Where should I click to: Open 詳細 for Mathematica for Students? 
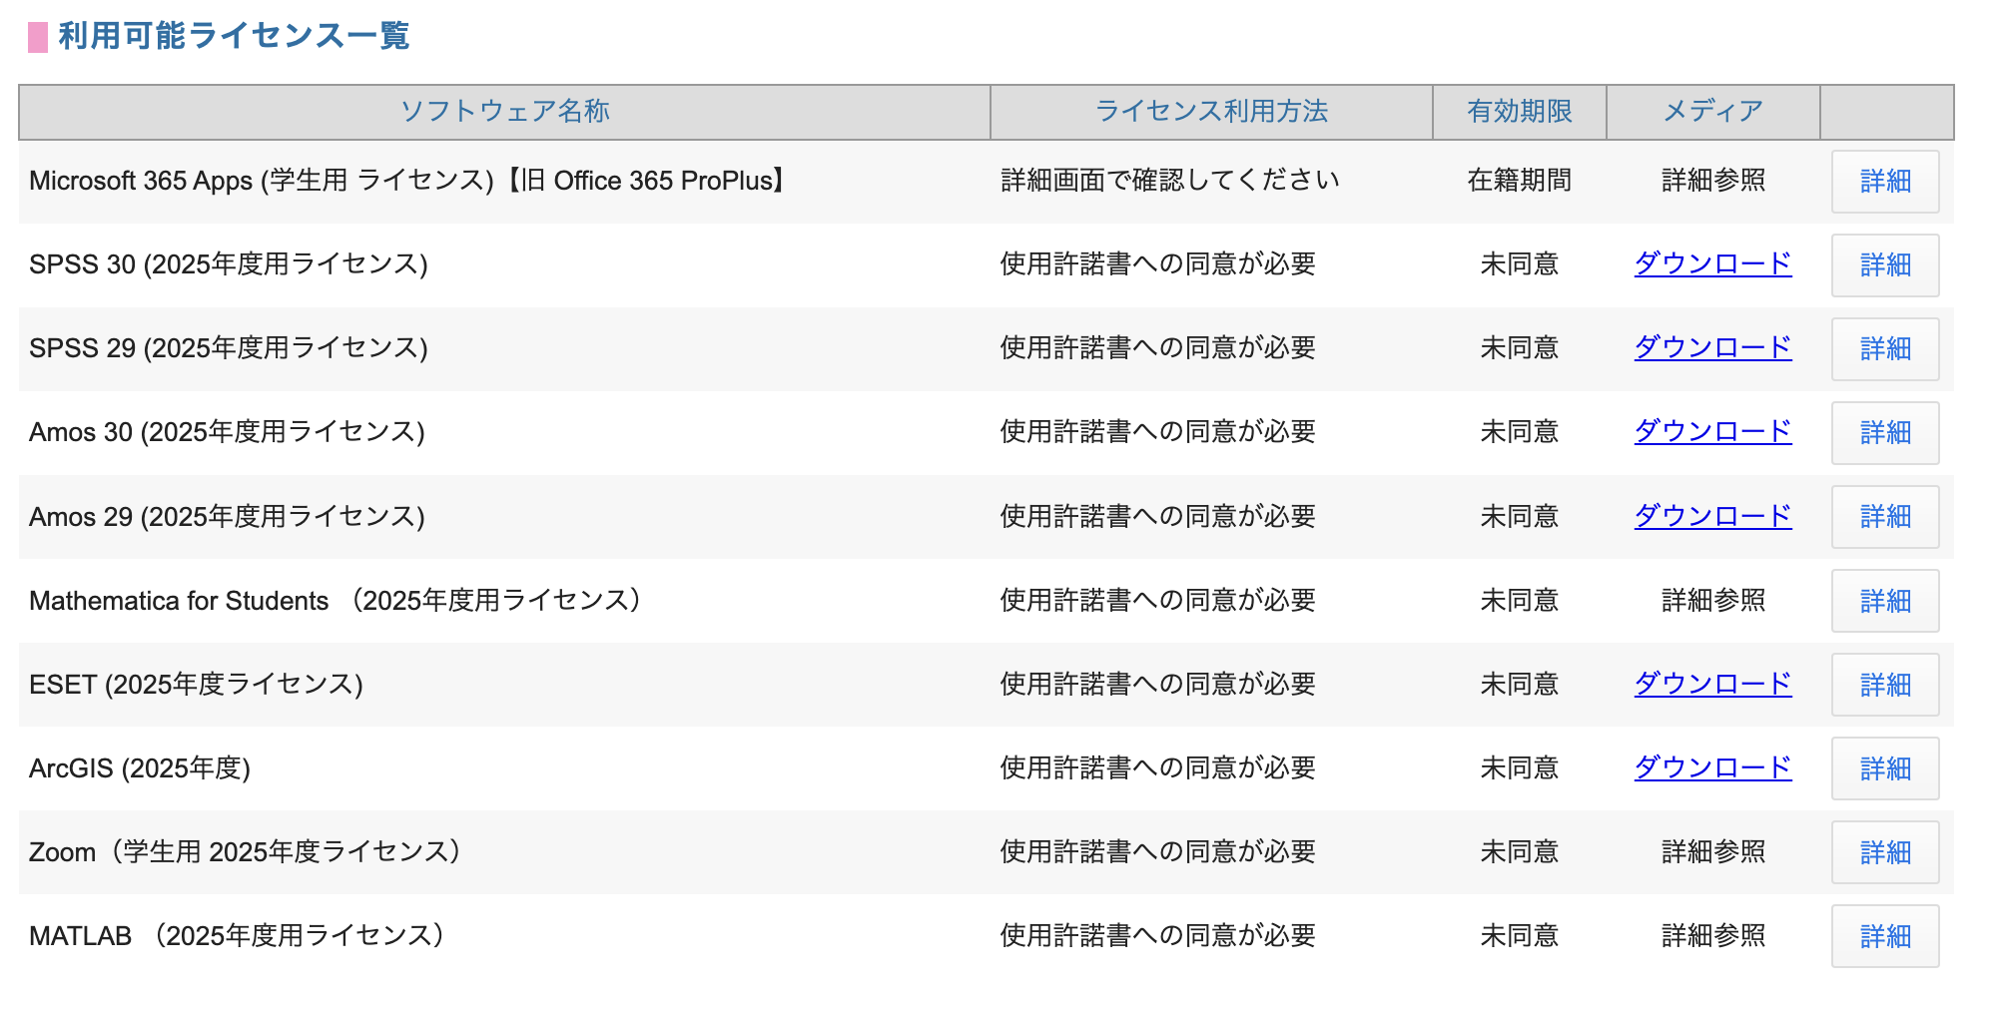click(x=1884, y=601)
